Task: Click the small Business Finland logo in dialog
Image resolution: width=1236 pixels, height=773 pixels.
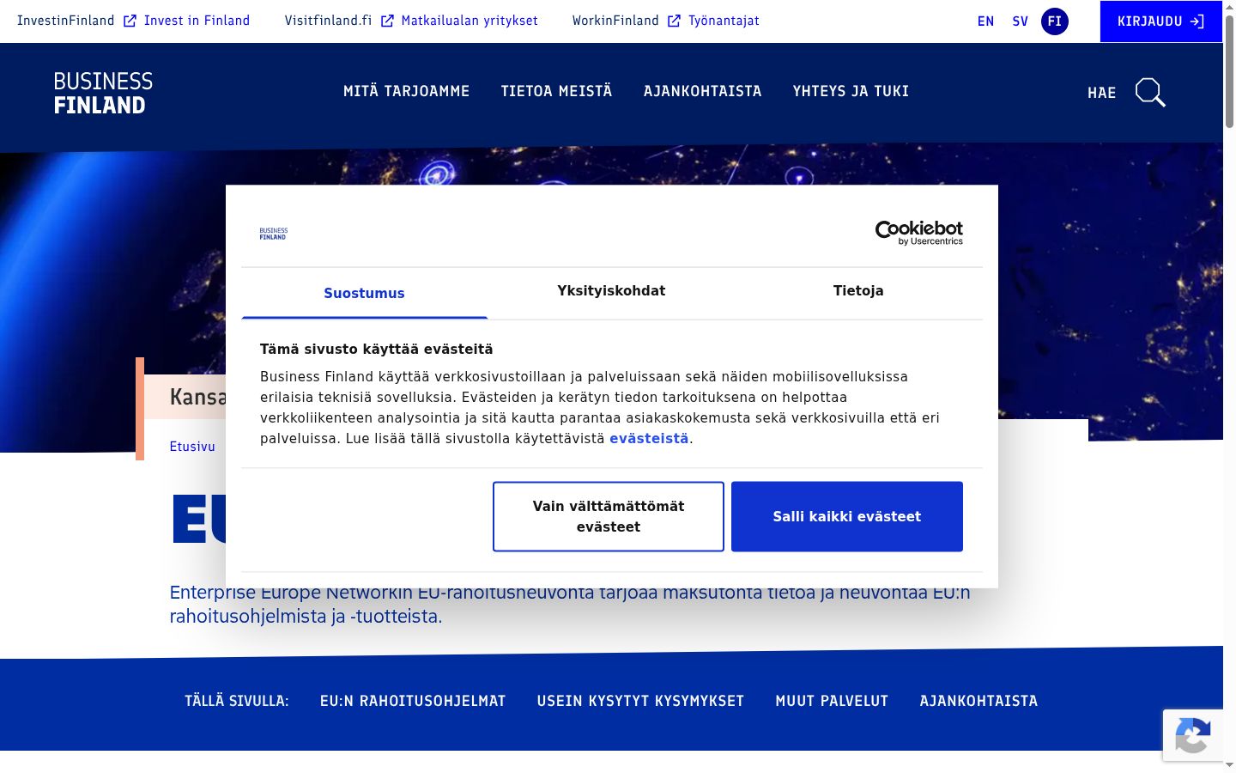Action: click(x=274, y=234)
